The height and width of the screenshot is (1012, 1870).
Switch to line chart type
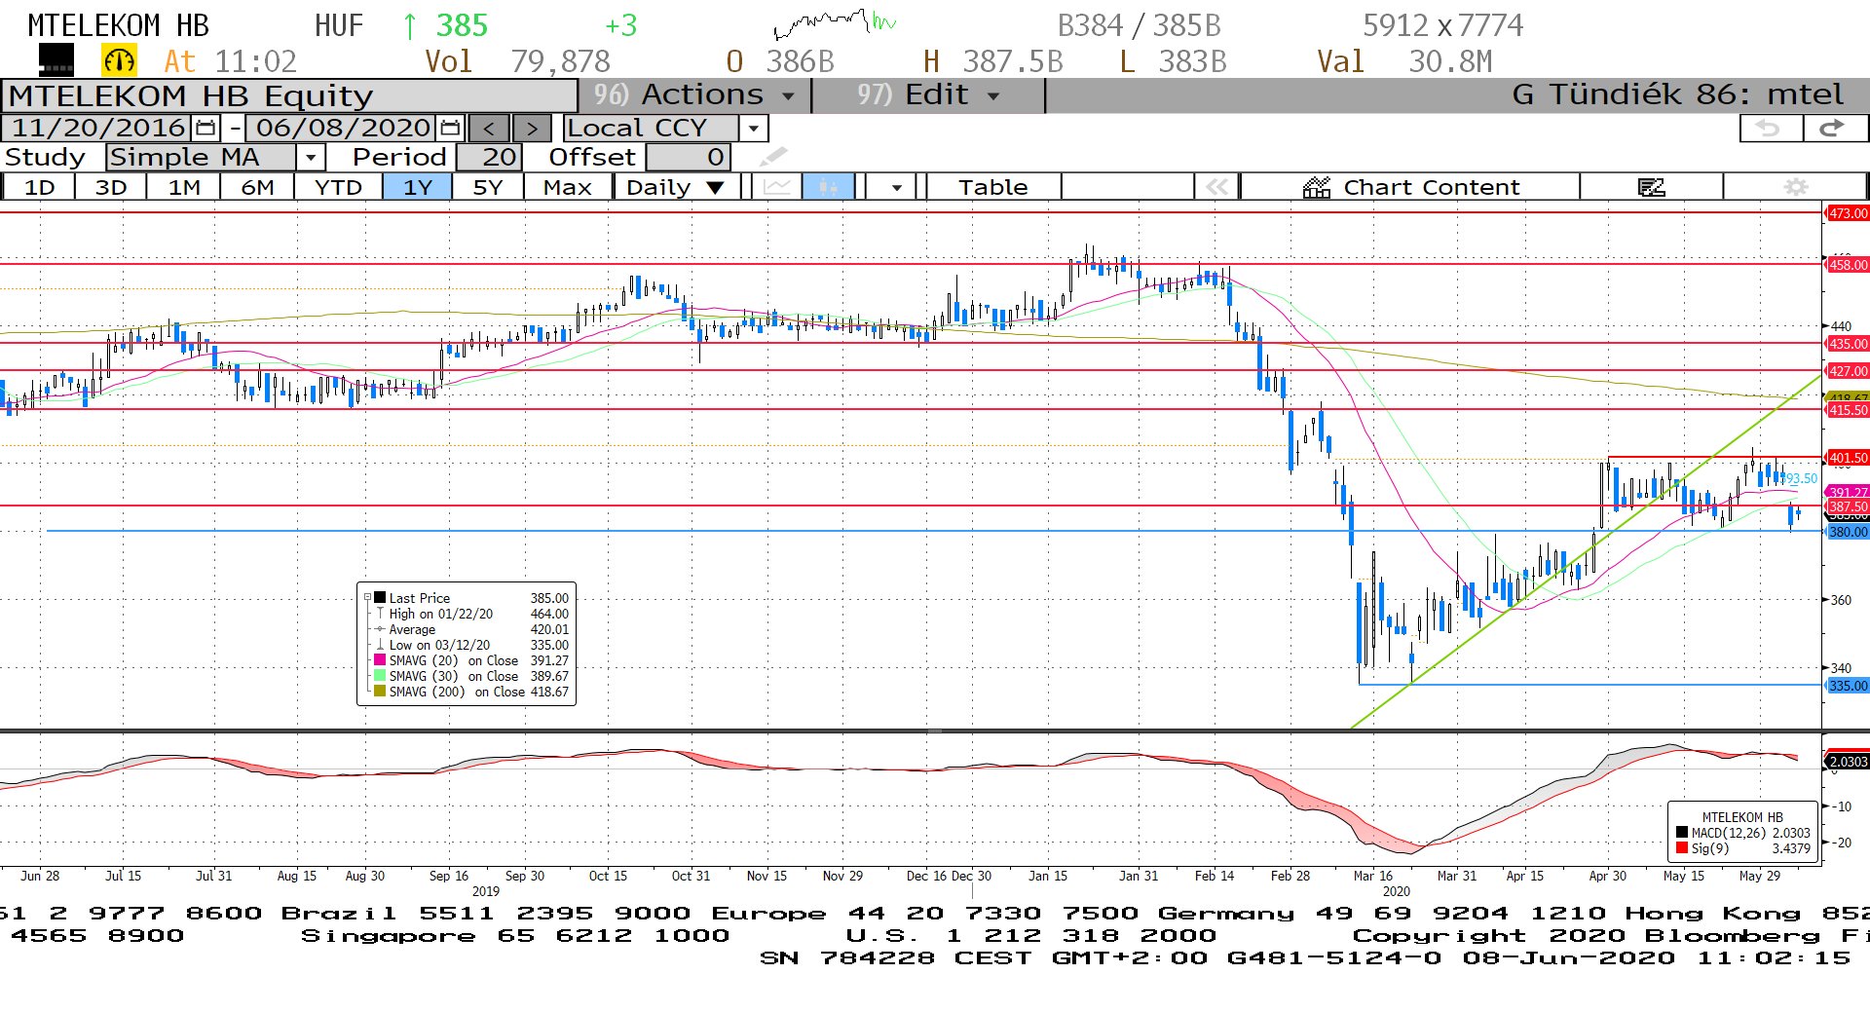click(776, 186)
